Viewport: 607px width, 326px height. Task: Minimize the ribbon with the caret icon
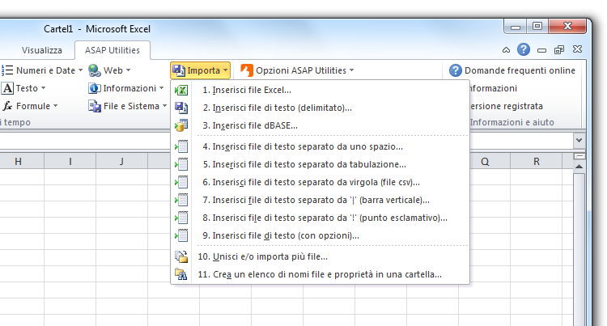click(x=506, y=50)
